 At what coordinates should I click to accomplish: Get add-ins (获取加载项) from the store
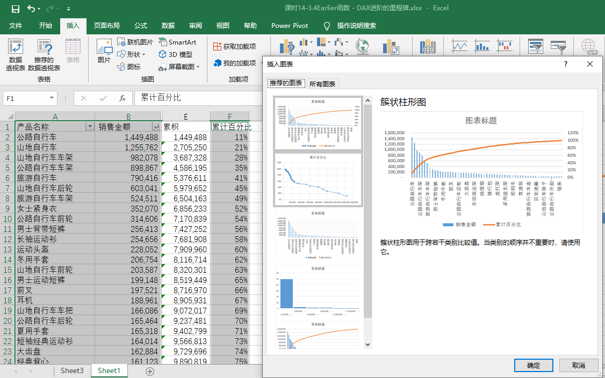point(235,46)
